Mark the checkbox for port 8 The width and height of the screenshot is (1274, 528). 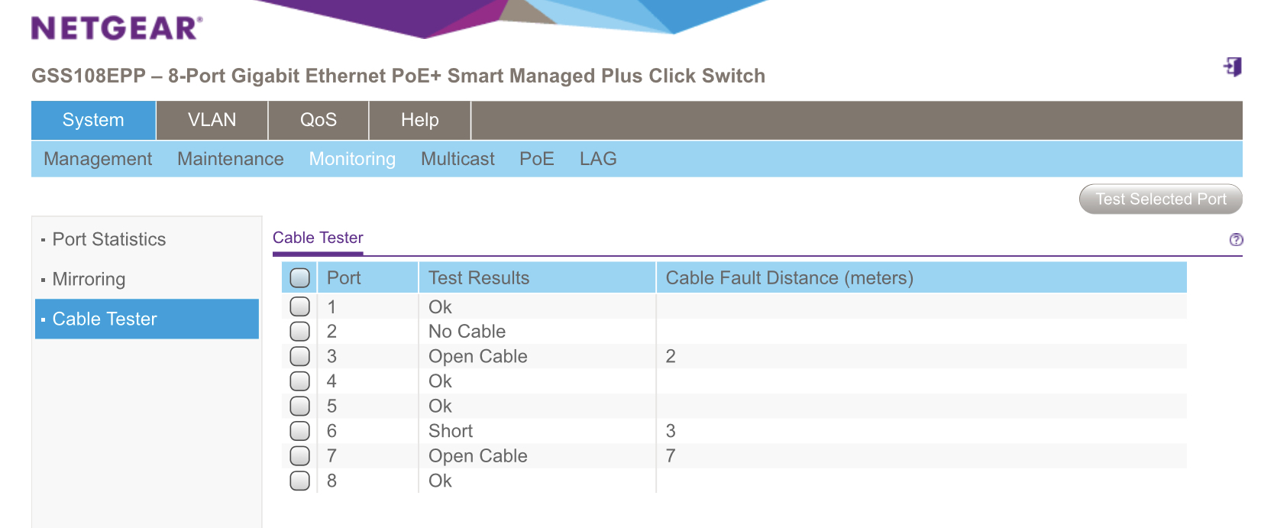click(300, 481)
